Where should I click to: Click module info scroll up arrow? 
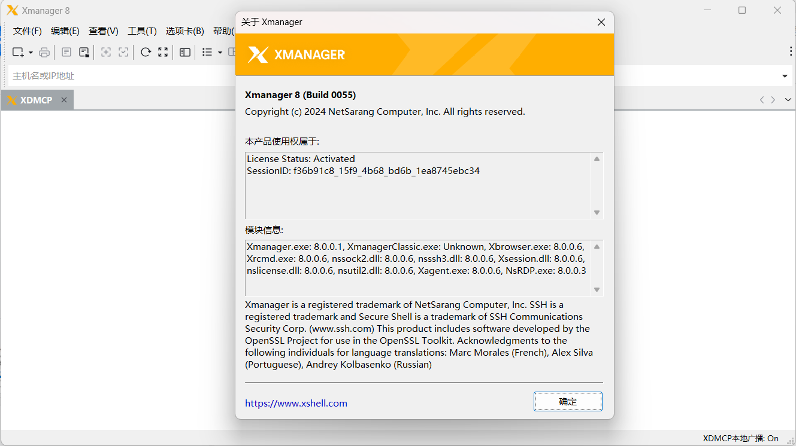(x=597, y=247)
